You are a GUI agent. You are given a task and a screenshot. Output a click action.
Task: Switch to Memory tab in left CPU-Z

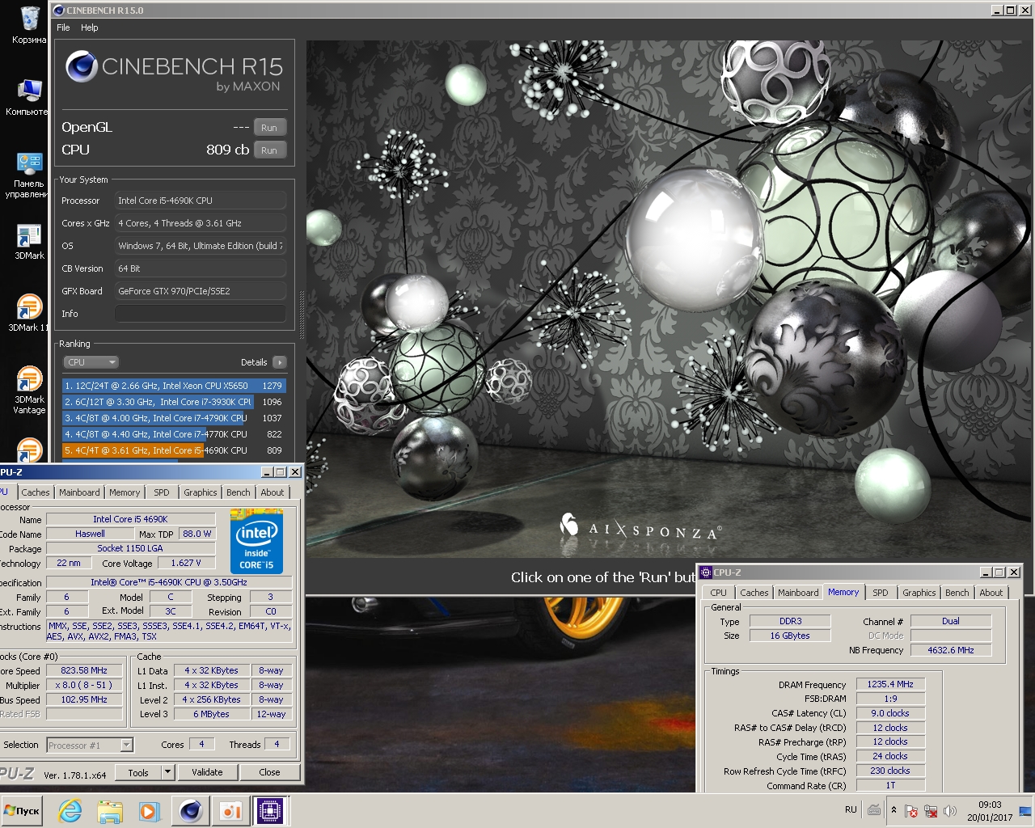click(125, 492)
